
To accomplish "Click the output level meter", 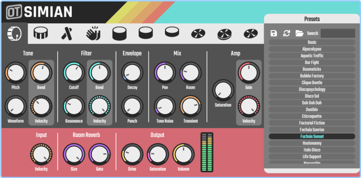I will pyautogui.click(x=207, y=152).
